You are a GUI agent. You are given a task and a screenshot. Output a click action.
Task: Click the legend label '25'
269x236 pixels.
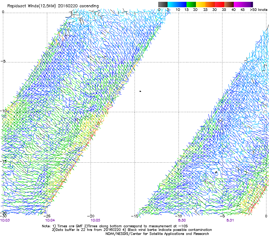coord(205,10)
